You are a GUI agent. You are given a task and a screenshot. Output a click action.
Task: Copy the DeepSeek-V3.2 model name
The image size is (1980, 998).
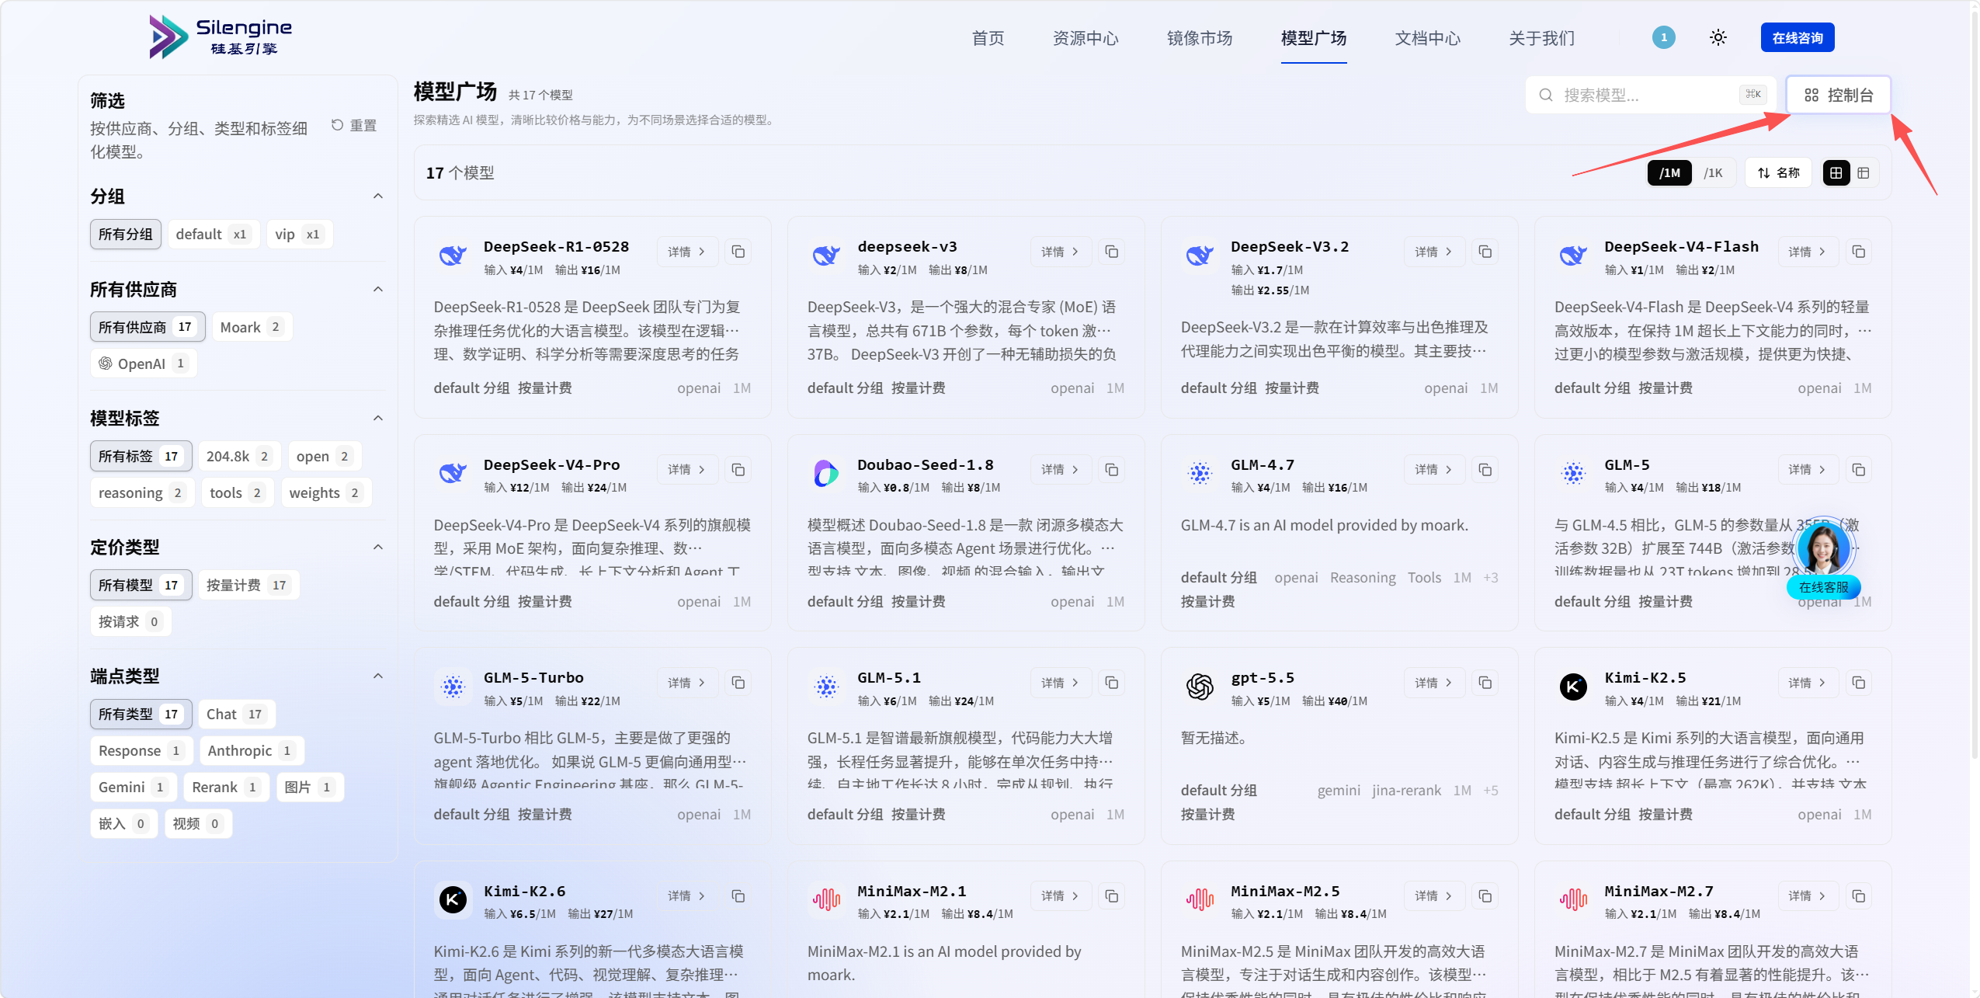pyautogui.click(x=1485, y=252)
